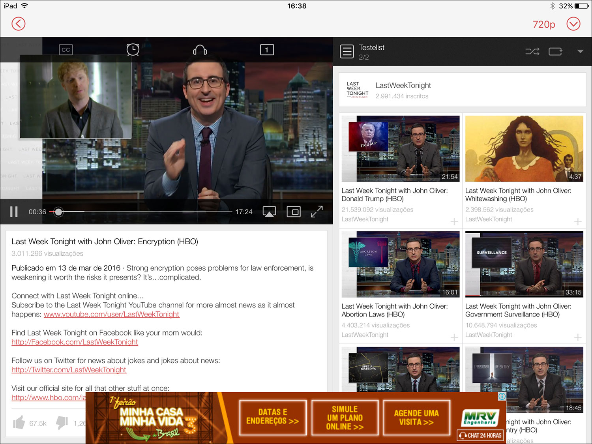
Task: Click the Abortion Laws (HBO) video title
Action: pos(395,310)
